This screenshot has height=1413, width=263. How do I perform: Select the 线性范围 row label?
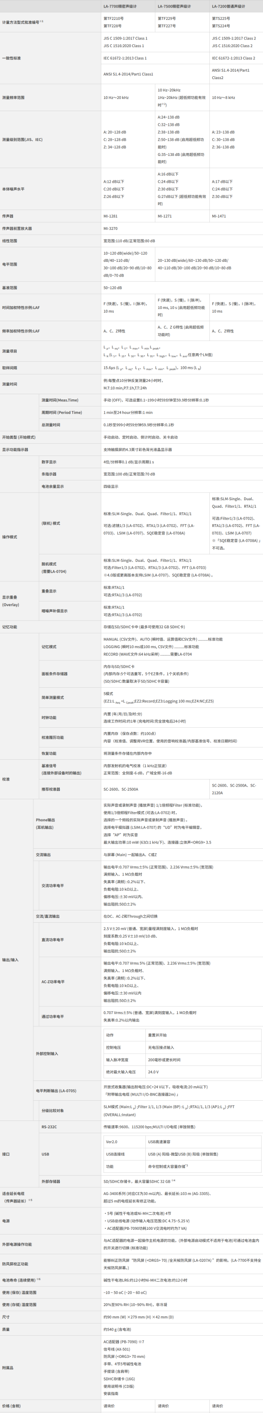(x=10, y=241)
